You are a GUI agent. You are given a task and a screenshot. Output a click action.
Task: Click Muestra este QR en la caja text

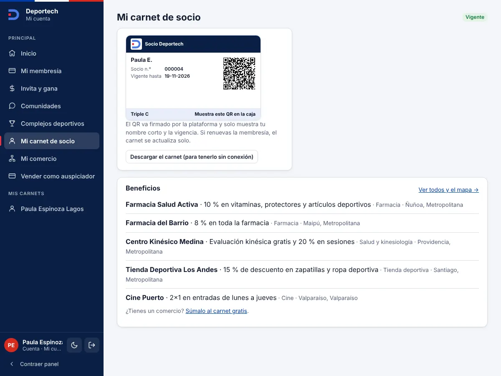coord(225,114)
